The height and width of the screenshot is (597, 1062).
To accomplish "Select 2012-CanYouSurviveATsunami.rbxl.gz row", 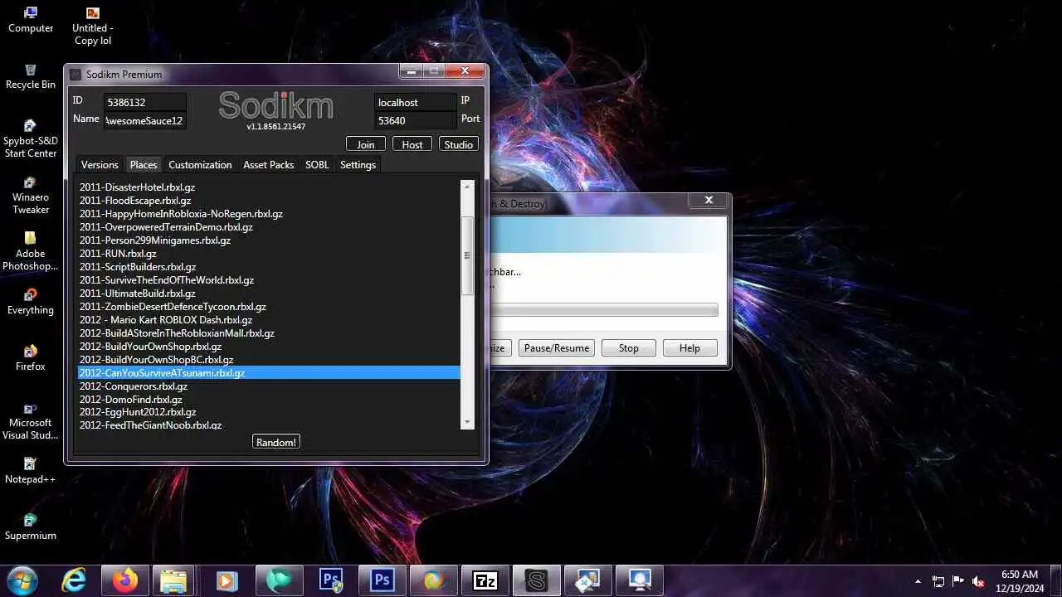I will (x=269, y=373).
